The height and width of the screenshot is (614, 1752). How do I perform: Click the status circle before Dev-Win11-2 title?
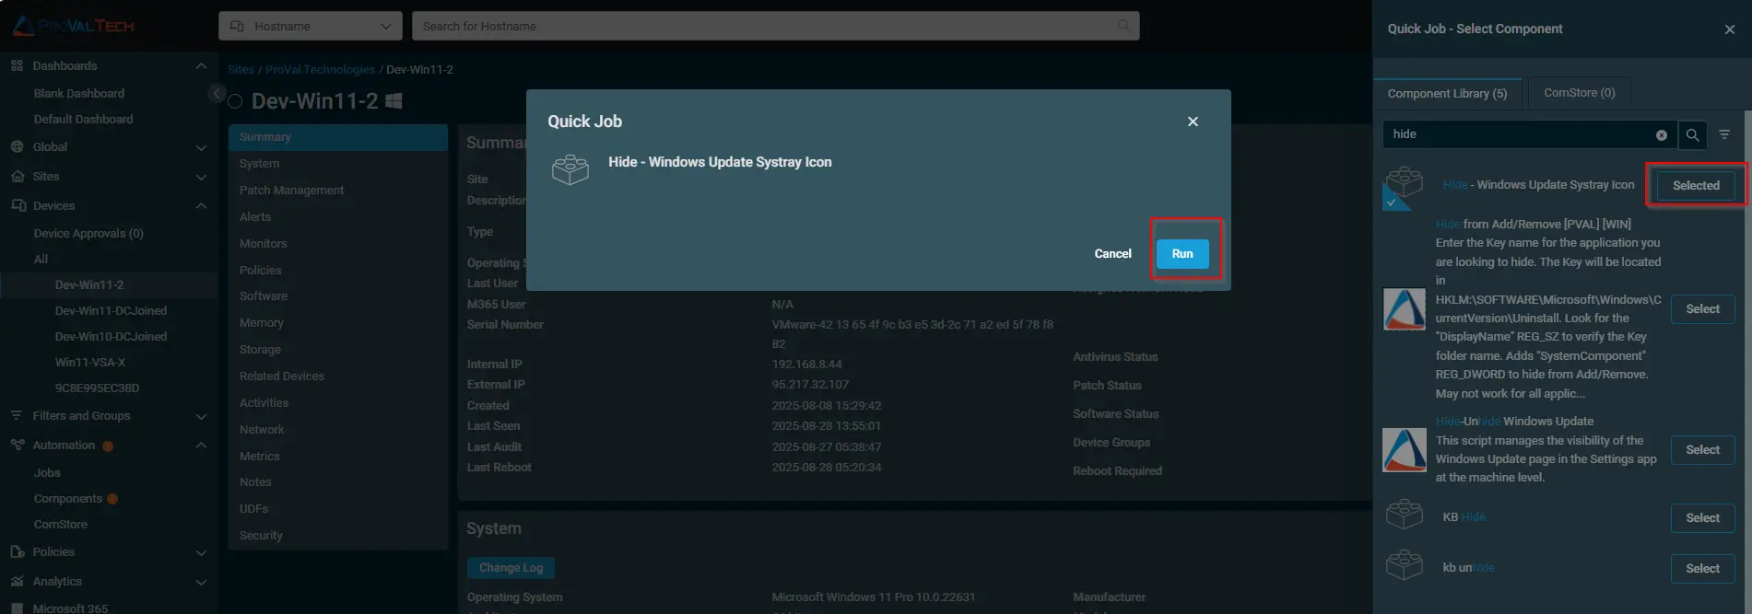[x=235, y=102]
